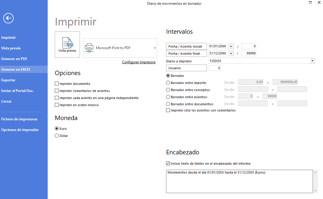323x199 pixels.
Task: Click the printer icon beside Microsoft Print to PDF
Action: [89, 48]
